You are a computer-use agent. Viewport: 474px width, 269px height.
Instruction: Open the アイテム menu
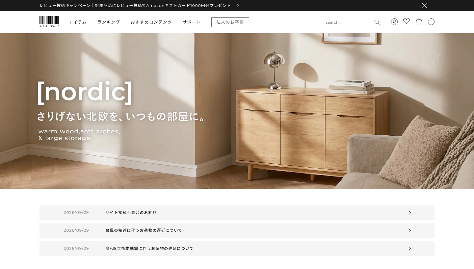pyautogui.click(x=78, y=22)
